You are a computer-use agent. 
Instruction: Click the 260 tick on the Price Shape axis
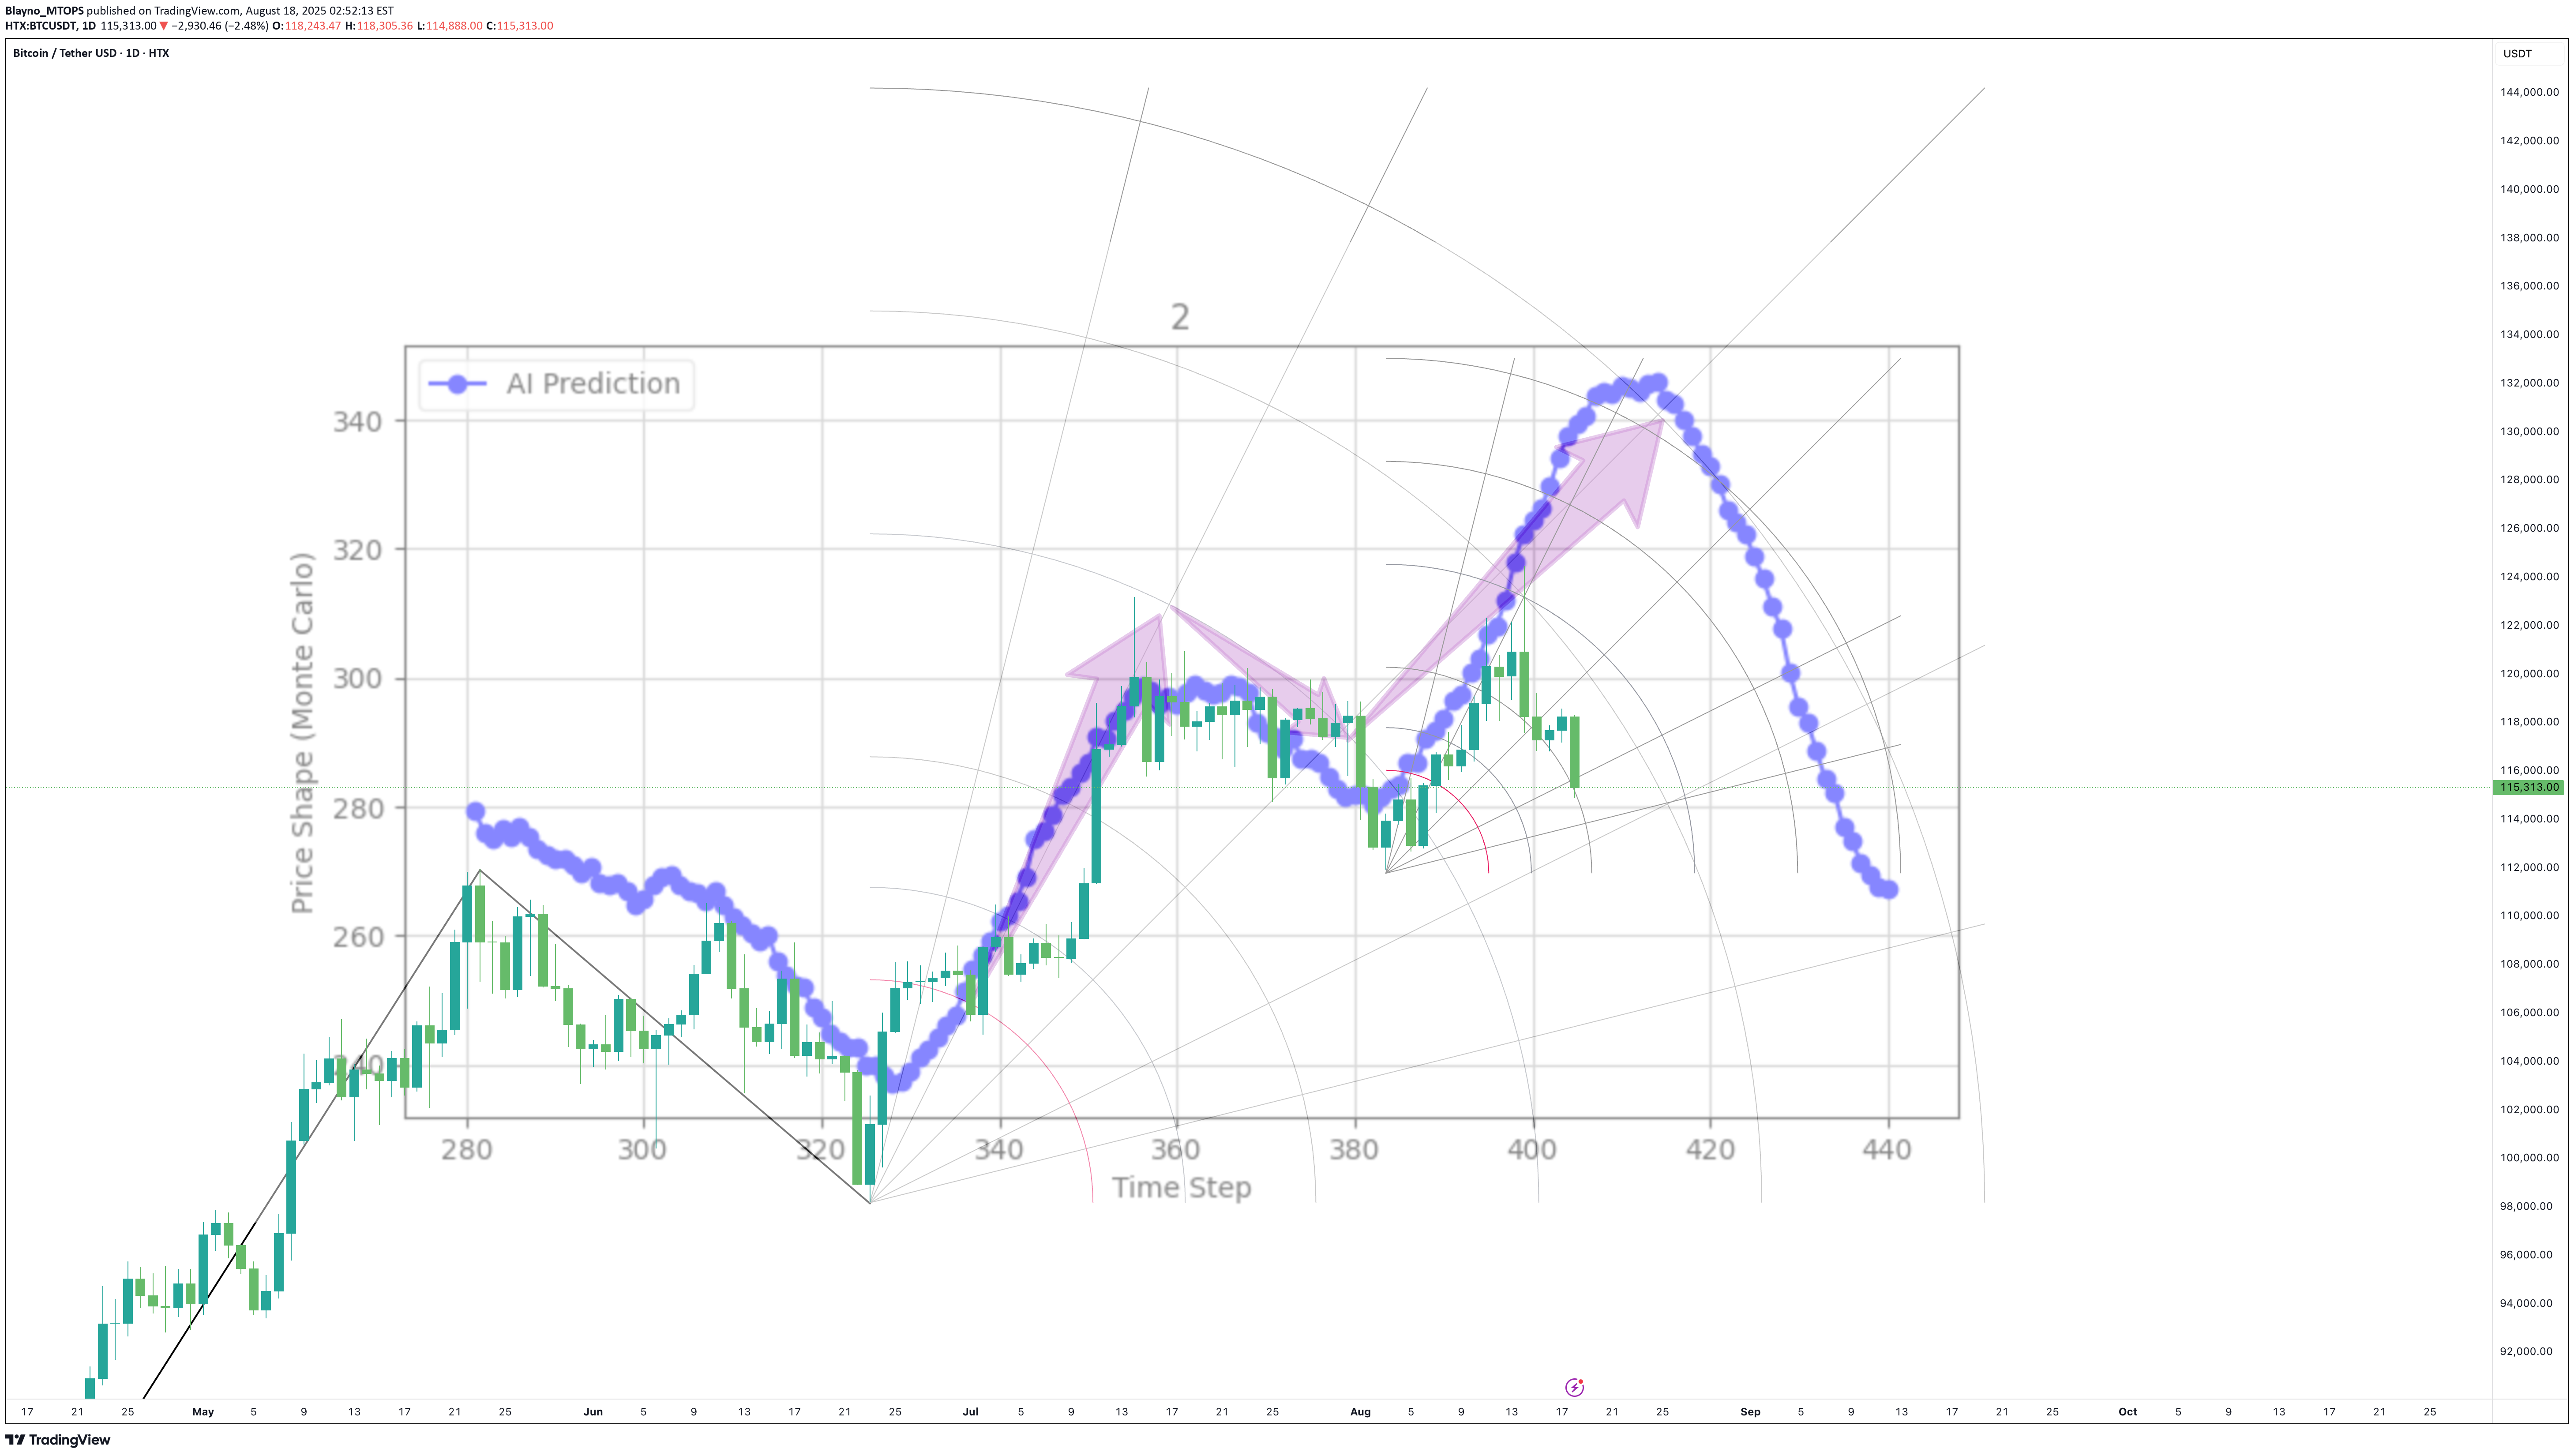pyautogui.click(x=358, y=937)
